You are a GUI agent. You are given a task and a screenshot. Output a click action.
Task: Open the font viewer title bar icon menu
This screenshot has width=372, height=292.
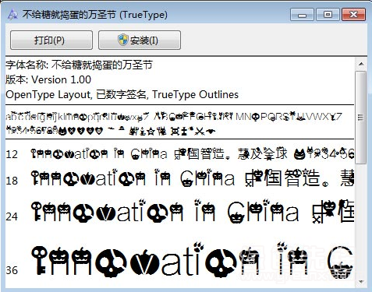(12, 15)
